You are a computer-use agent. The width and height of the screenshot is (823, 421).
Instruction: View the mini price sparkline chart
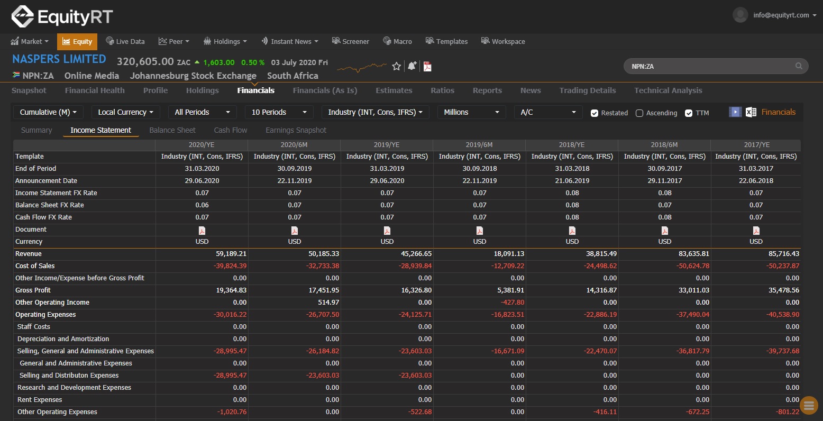pos(362,67)
